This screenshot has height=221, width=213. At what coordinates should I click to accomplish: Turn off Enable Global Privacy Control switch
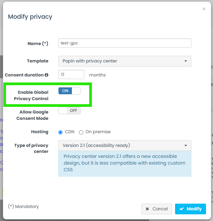point(69,91)
